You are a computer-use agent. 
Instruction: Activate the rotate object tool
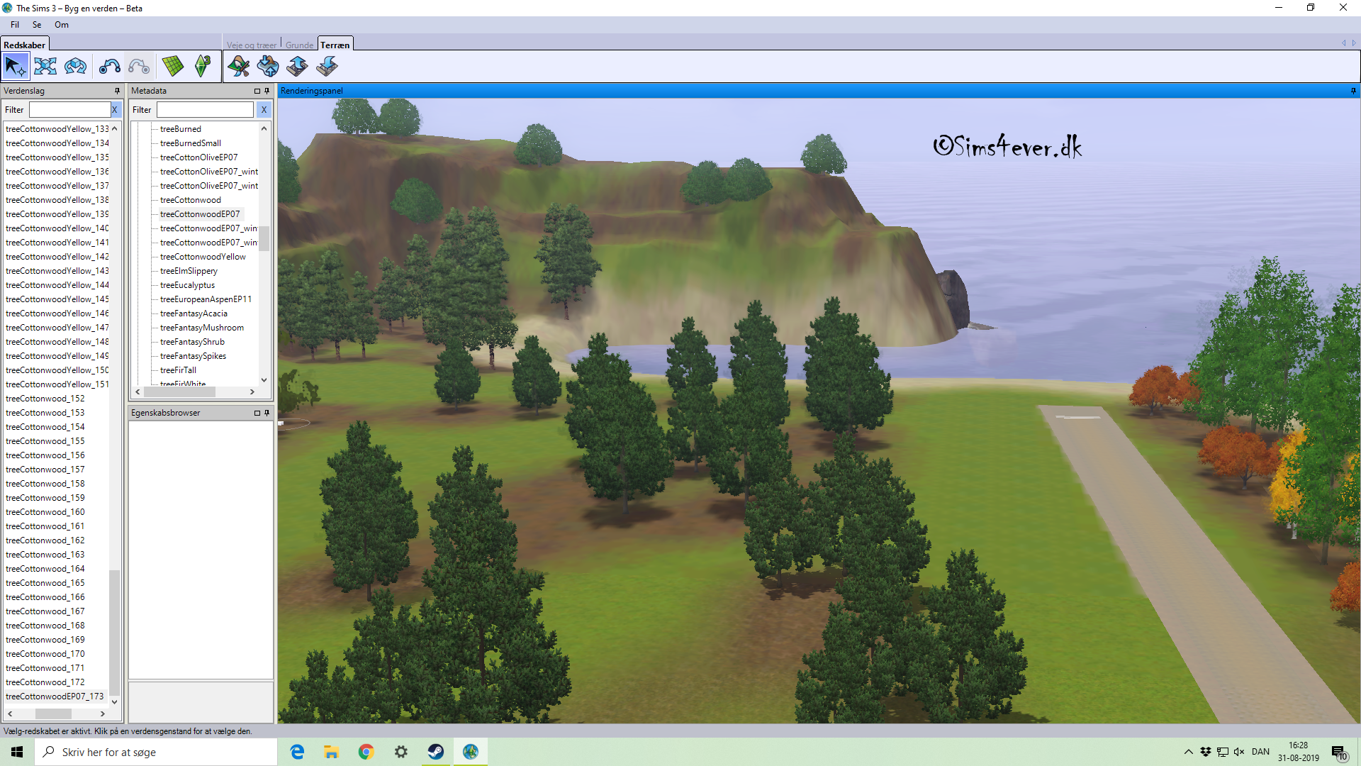point(76,67)
